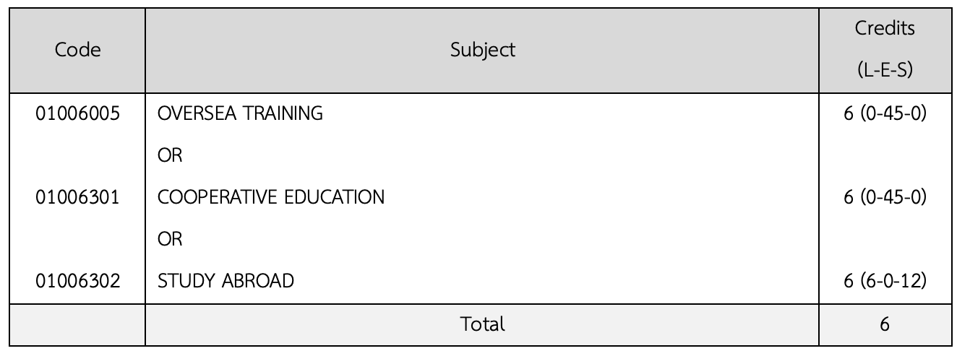Click the STUDY ABROAD subject
Image resolution: width=957 pixels, height=351 pixels.
coord(226,281)
